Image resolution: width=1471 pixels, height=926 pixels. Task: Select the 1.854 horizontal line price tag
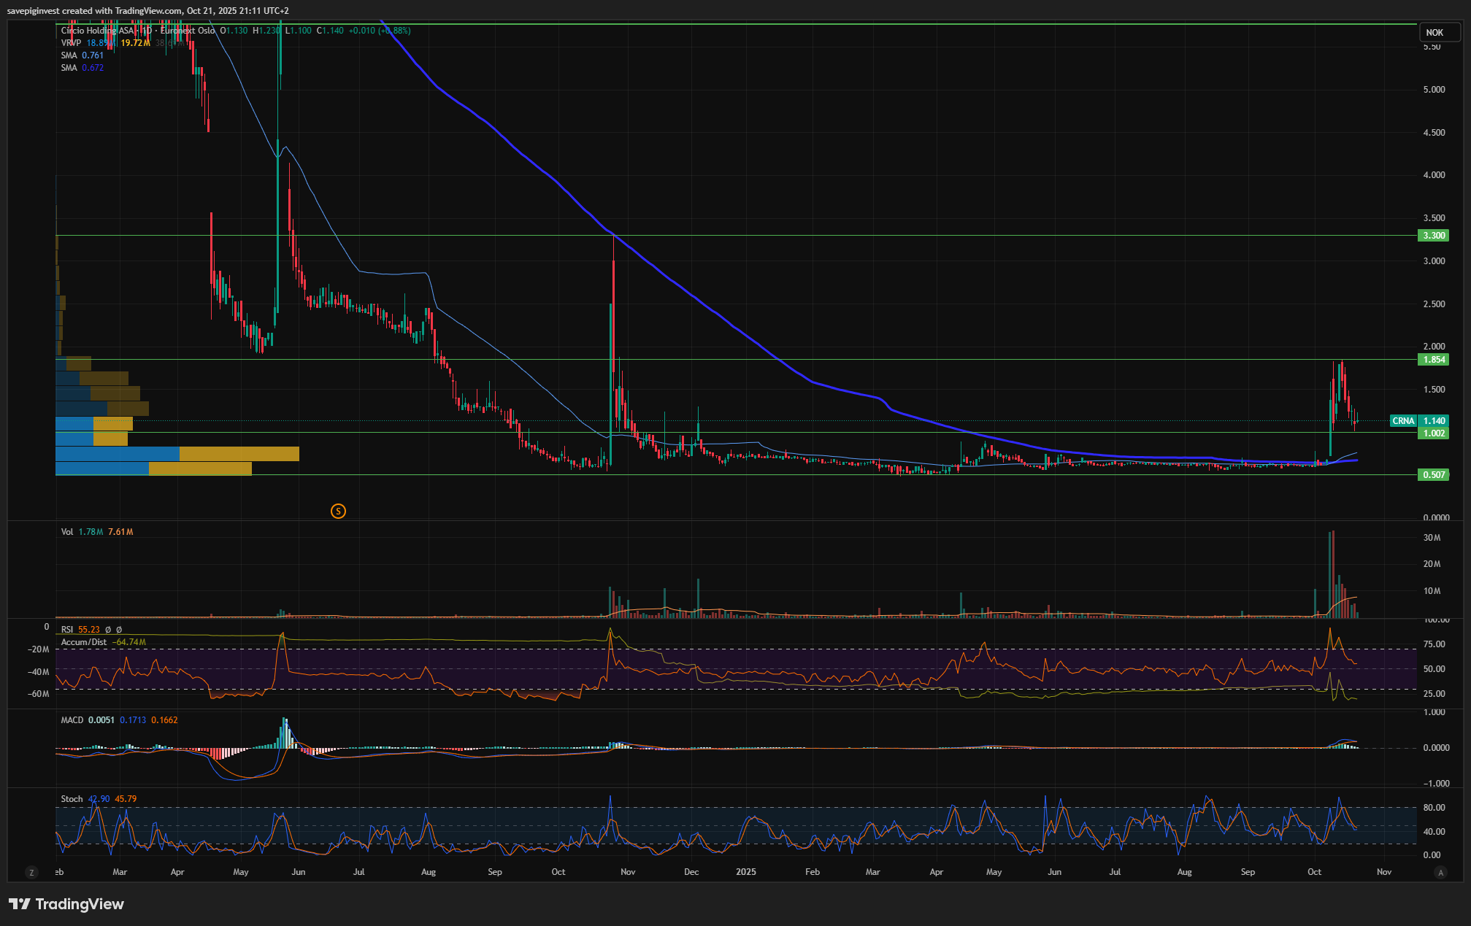(1433, 360)
